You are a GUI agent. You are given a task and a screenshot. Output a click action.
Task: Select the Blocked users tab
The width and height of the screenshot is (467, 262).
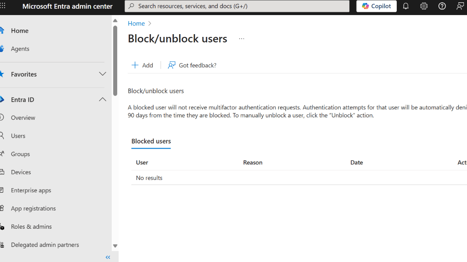pyautogui.click(x=151, y=141)
